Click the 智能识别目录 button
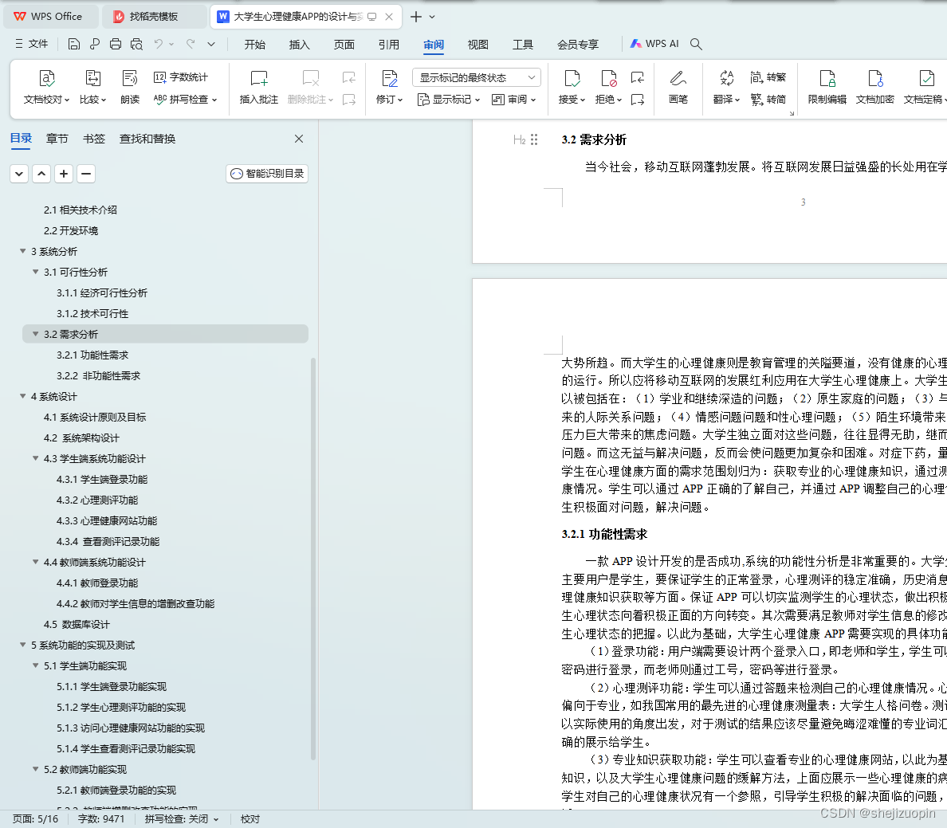 click(x=267, y=174)
